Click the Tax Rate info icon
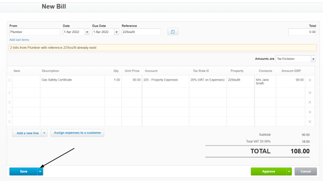 208,71
